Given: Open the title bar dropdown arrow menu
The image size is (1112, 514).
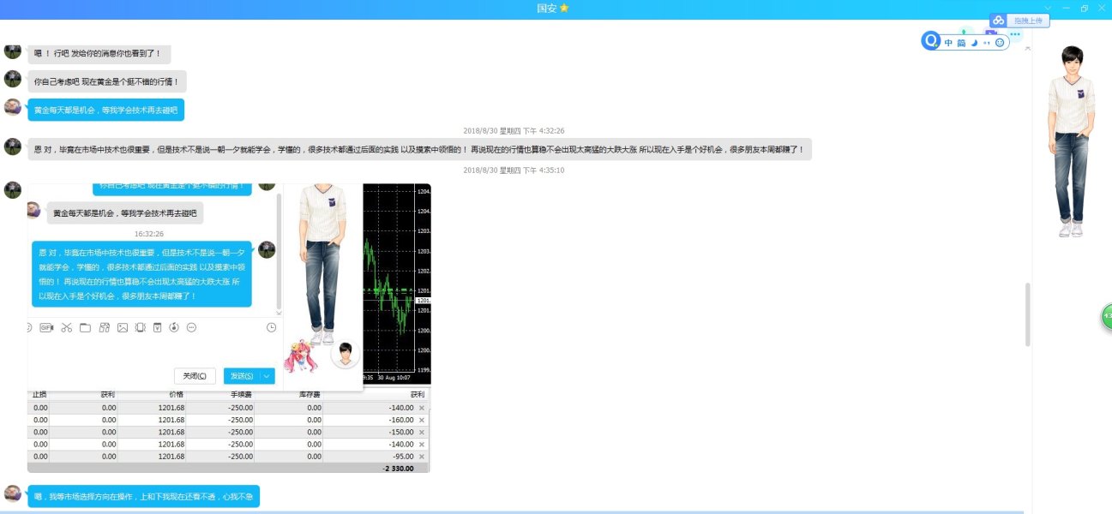Looking at the screenshot, I should coord(1047,8).
